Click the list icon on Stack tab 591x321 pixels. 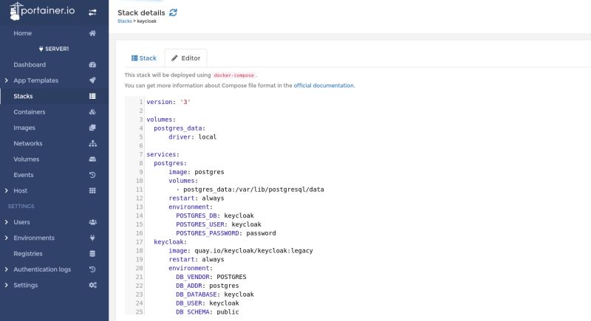coord(134,58)
